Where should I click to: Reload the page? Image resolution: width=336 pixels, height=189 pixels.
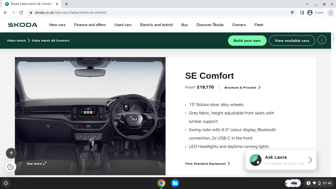click(21, 13)
